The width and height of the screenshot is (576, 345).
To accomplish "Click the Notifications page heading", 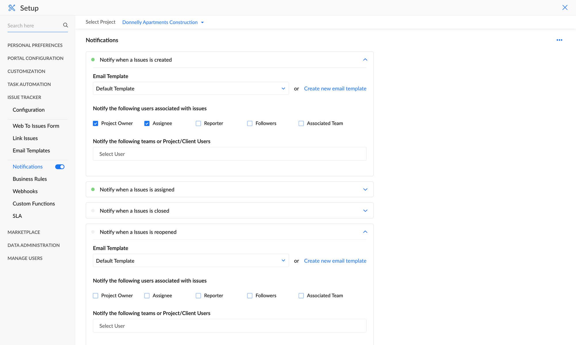I will pyautogui.click(x=102, y=40).
